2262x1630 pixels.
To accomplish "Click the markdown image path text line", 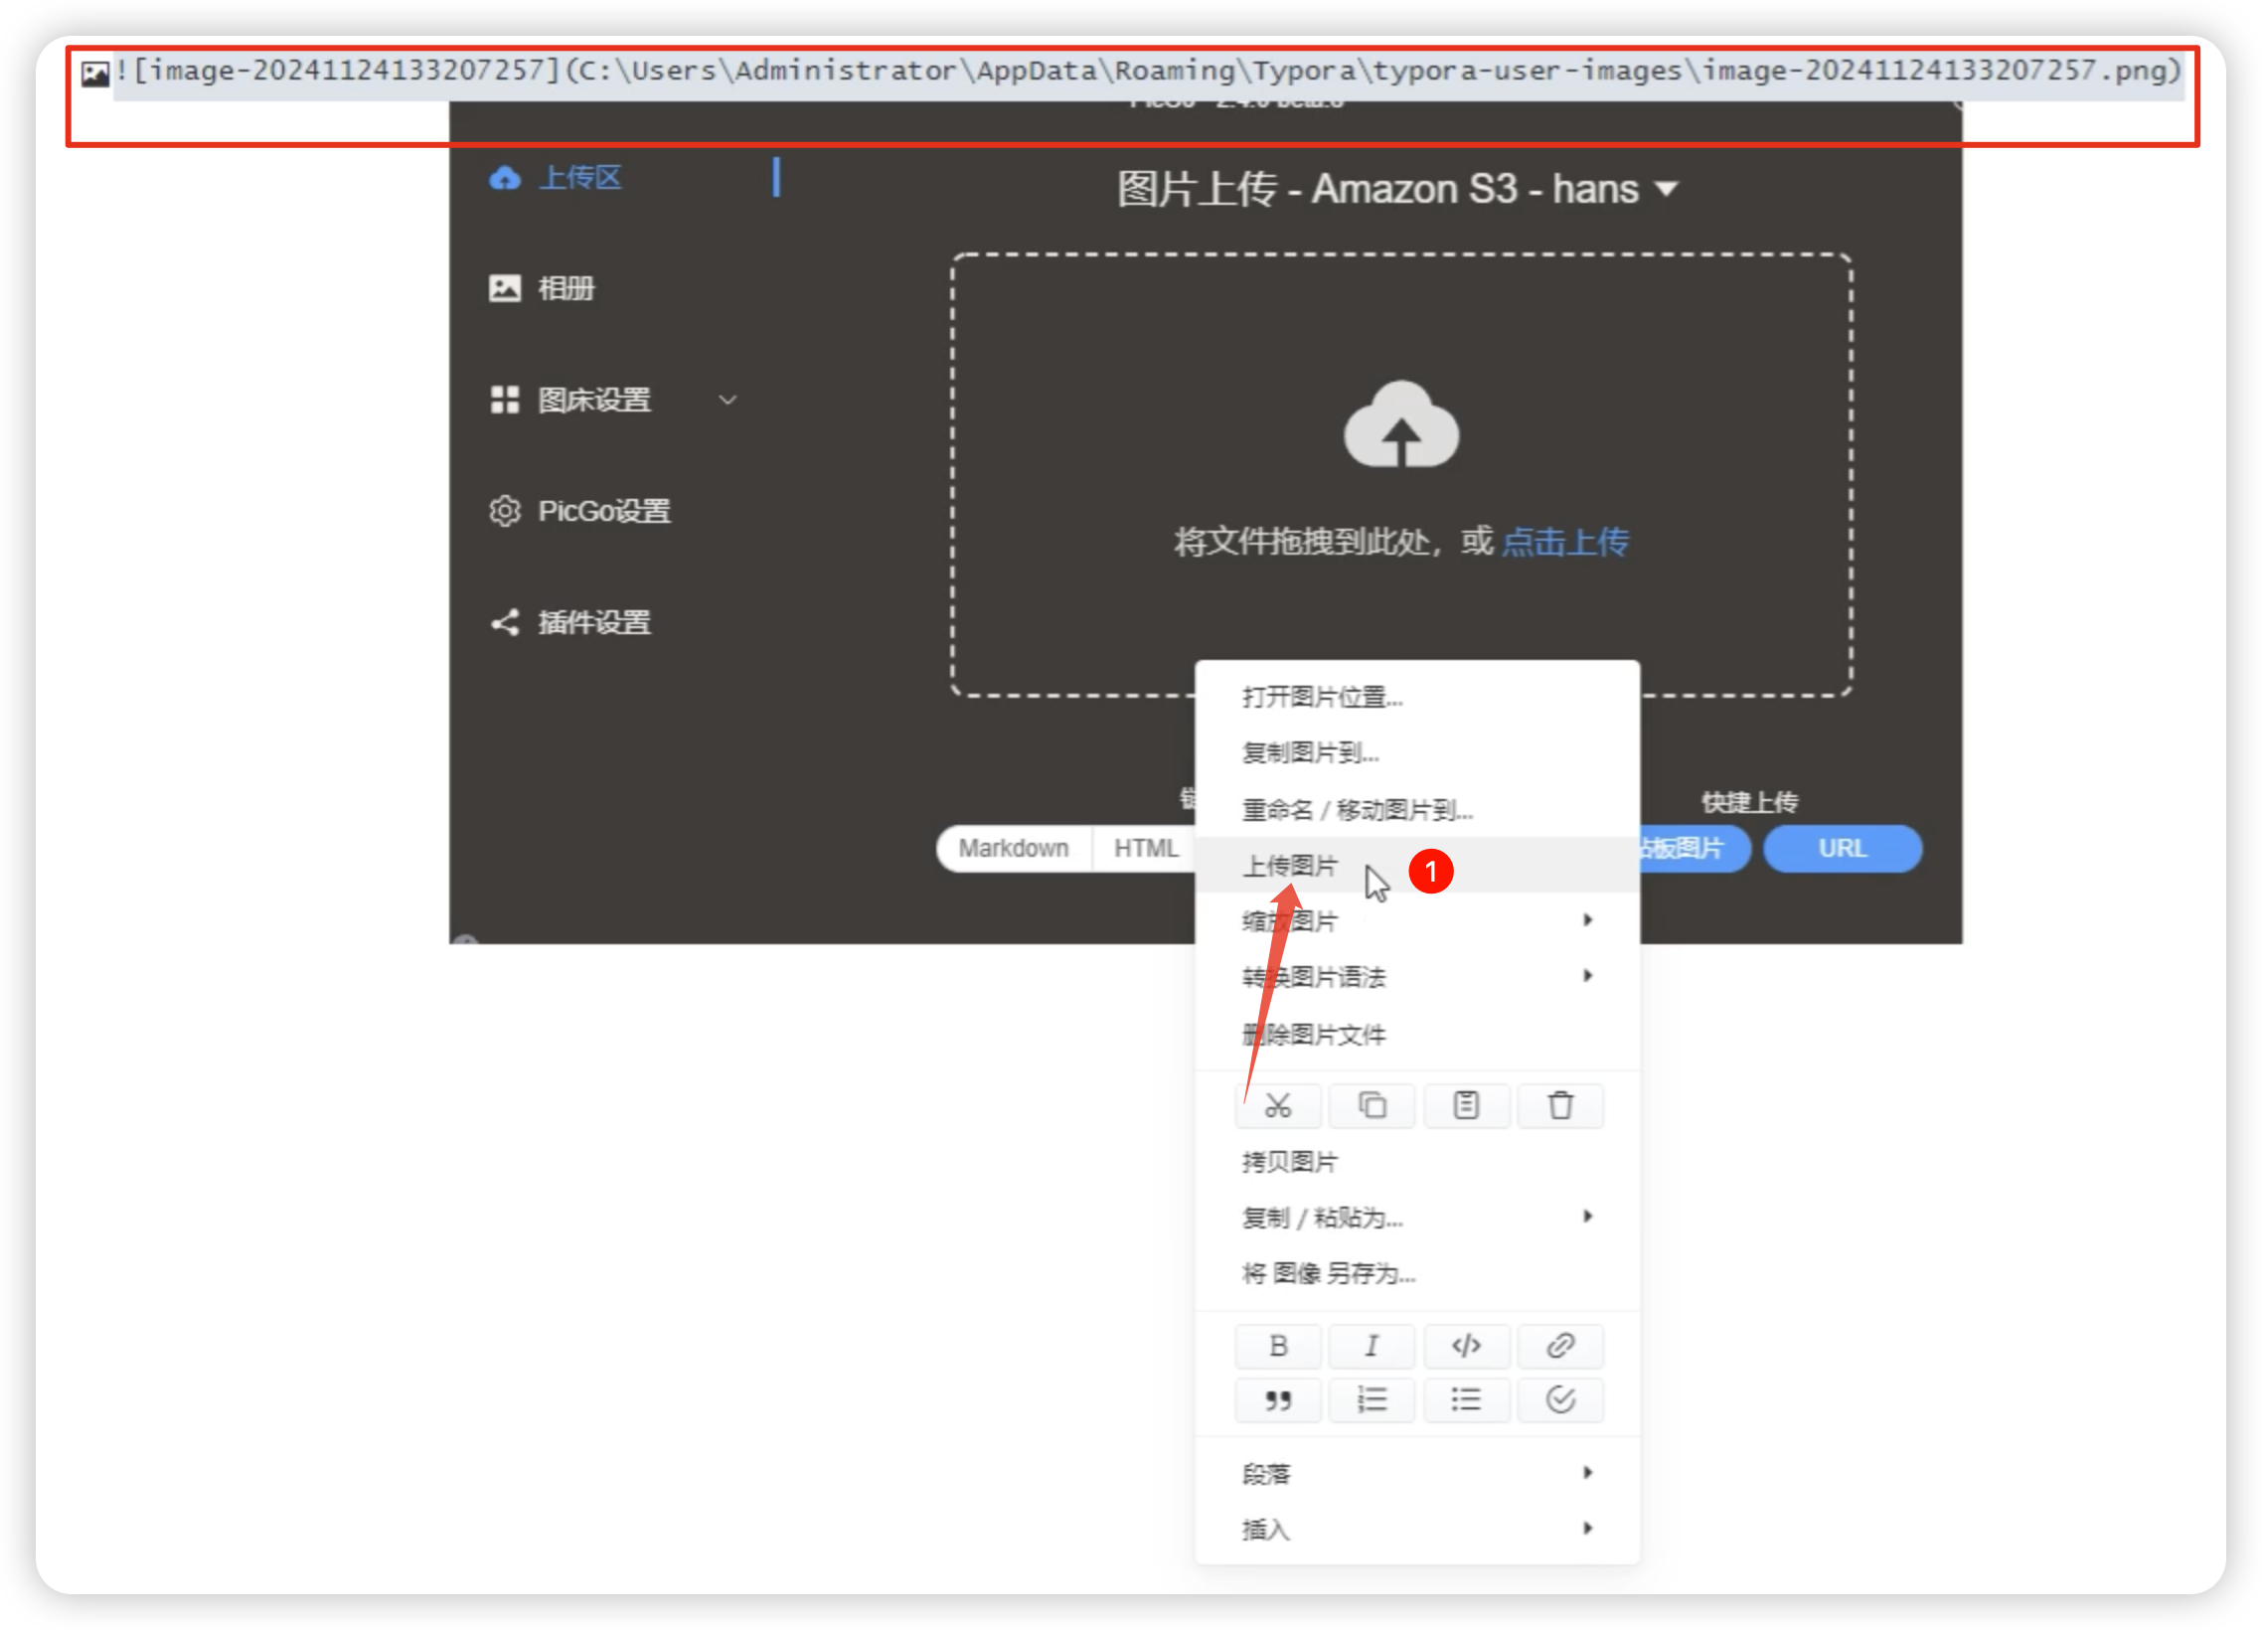I will (x=1147, y=71).
